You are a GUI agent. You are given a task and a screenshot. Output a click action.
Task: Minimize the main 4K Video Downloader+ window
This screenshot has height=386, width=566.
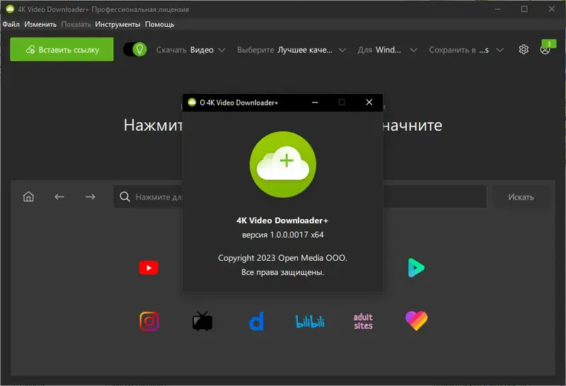click(497, 9)
